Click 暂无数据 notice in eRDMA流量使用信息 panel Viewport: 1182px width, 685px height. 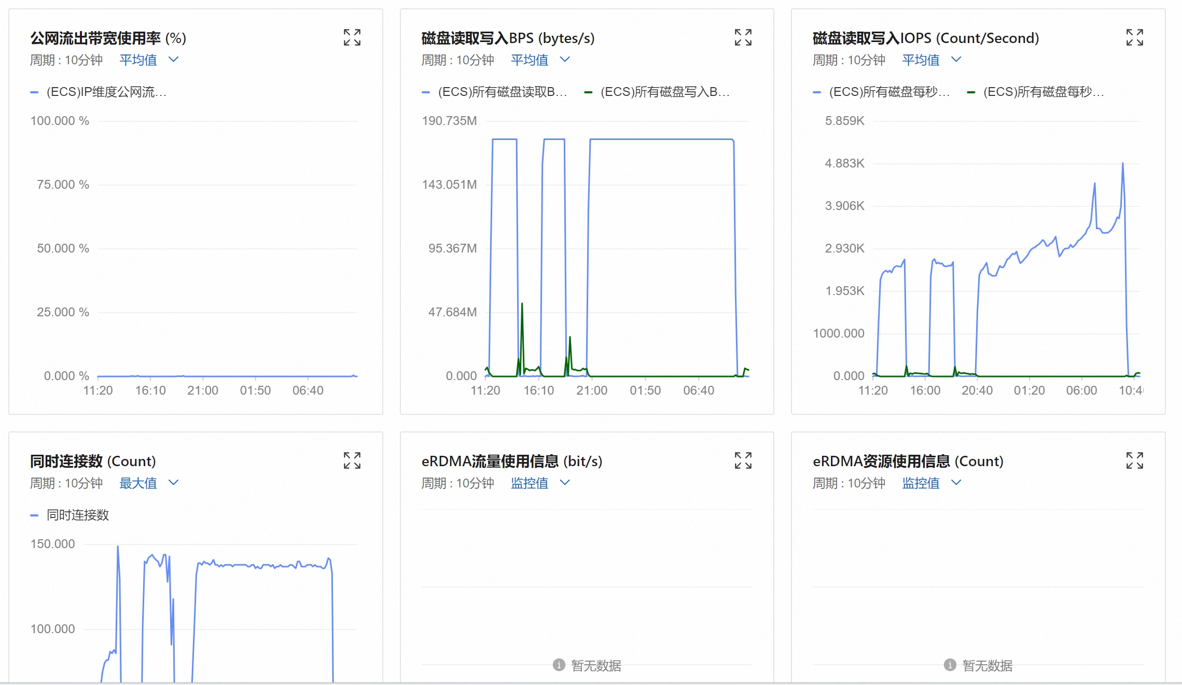click(596, 665)
